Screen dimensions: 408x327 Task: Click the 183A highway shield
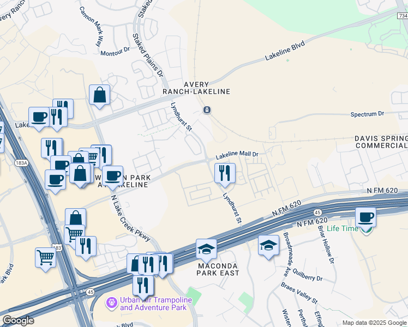21,163
